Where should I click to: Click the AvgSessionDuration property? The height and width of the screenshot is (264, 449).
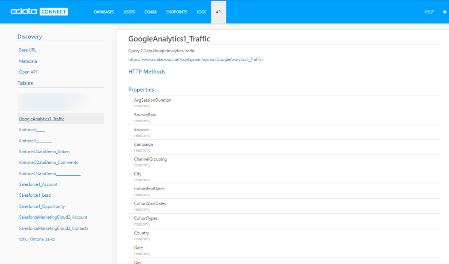(x=153, y=100)
